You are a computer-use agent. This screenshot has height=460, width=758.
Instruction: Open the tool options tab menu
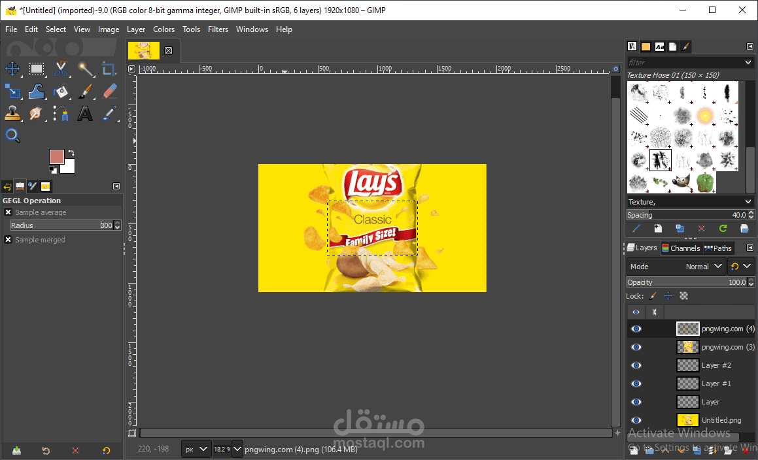(116, 186)
